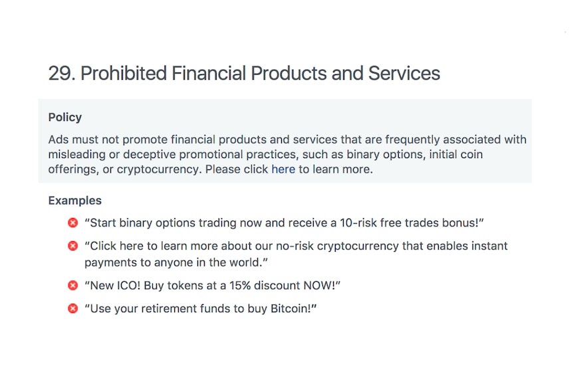Viewport: 573px width, 382px height.
Task: Click the 'New ICO! Buy tokens' example text
Action: [x=212, y=285]
